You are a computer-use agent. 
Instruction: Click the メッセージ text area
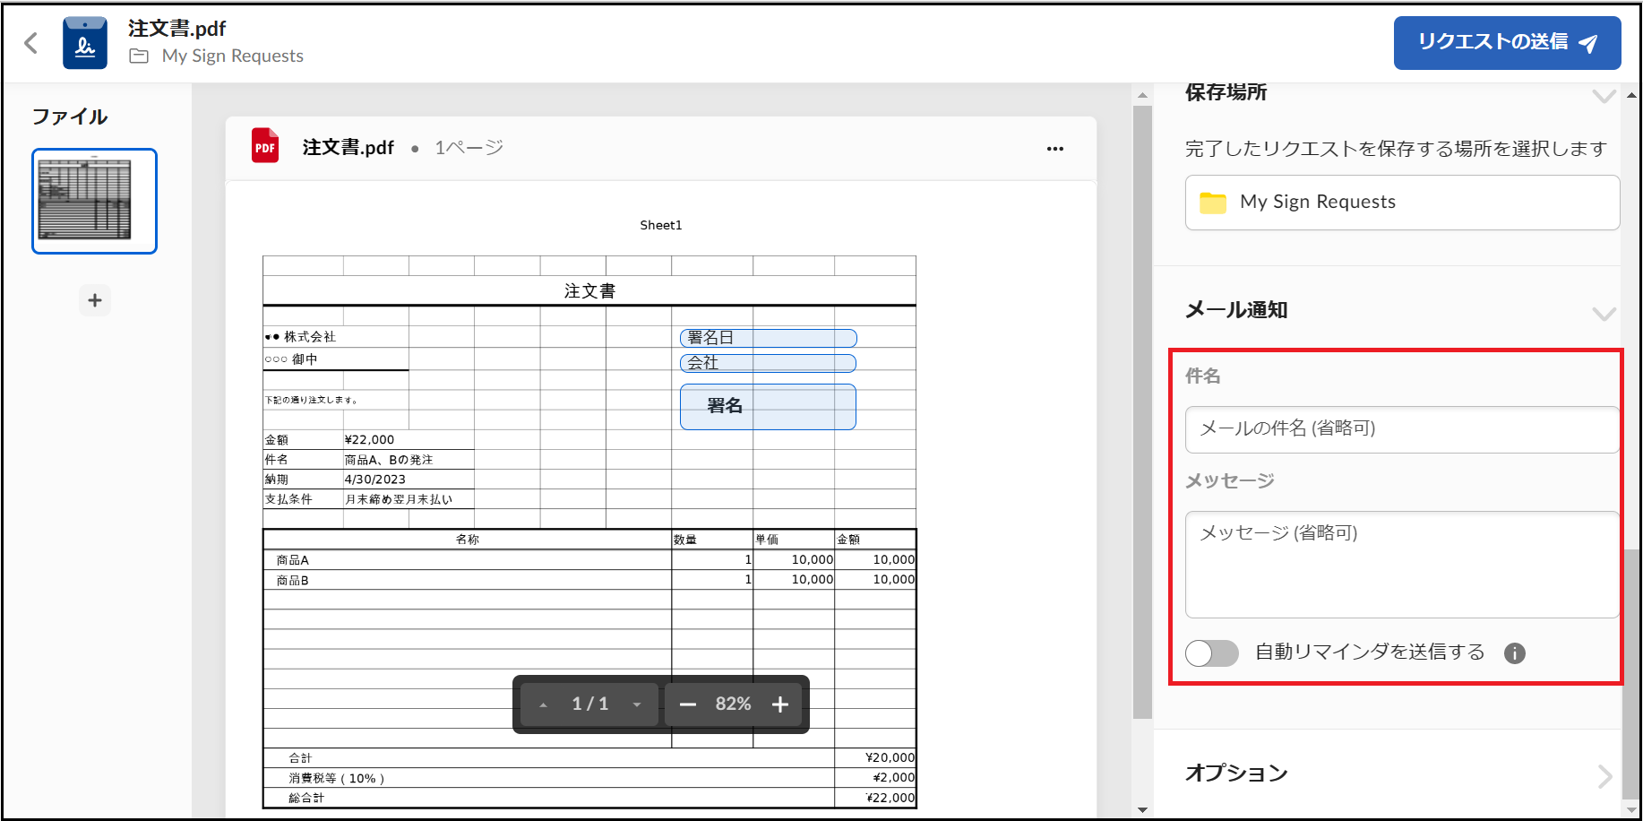click(x=1401, y=564)
